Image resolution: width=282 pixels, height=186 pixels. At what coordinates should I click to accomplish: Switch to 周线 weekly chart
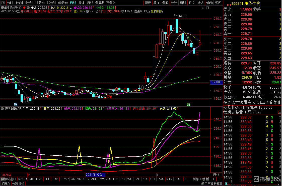coord(82,3)
